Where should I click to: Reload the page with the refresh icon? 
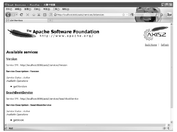tap(21, 15)
